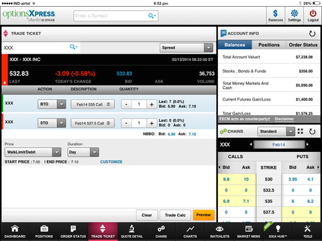Open Watchlists eye icon

(219, 232)
